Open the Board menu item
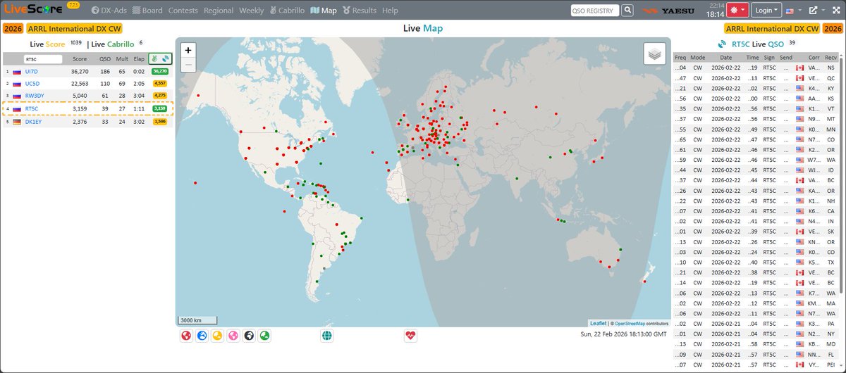This screenshot has width=846, height=373. click(147, 11)
